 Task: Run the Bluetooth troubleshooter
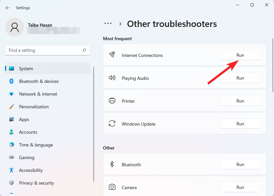tap(240, 164)
